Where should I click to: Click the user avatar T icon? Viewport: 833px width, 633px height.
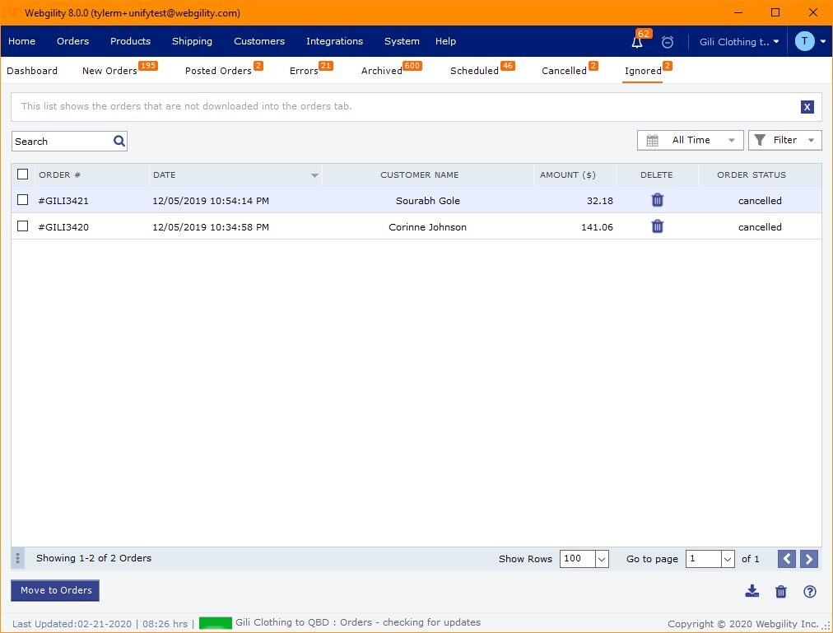coord(804,41)
